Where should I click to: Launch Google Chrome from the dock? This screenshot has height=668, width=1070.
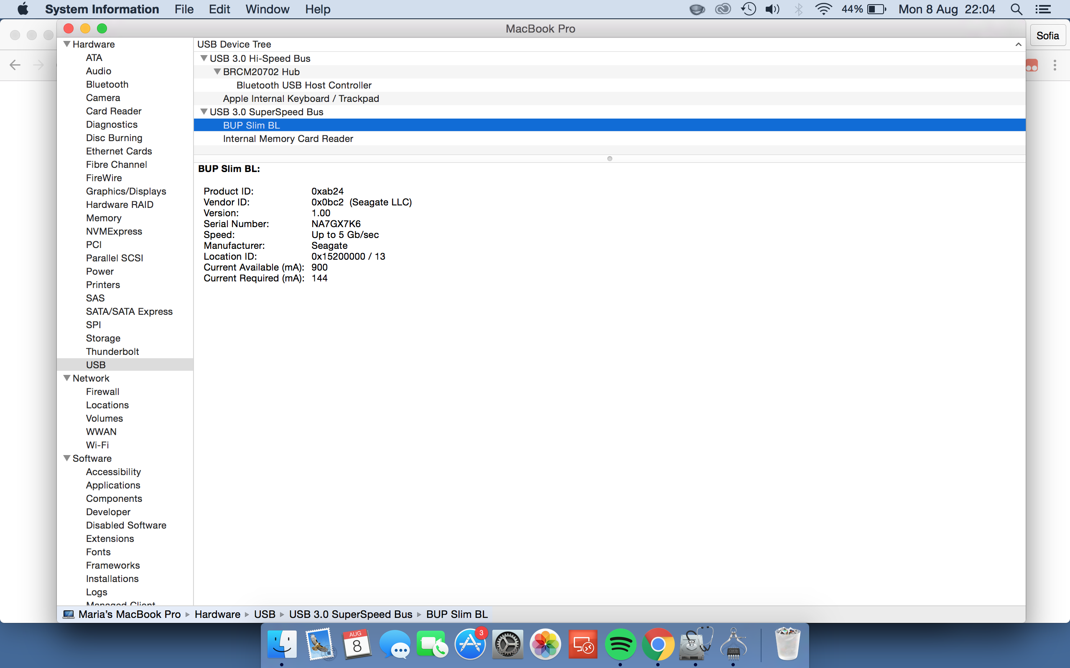657,645
